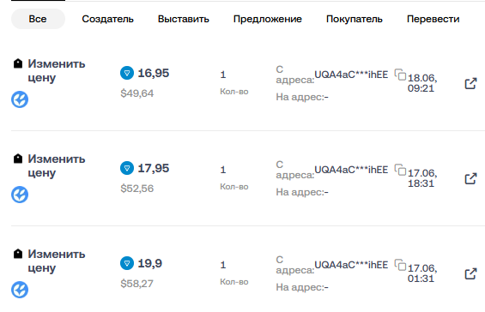This screenshot has width=485, height=312.
Task: Click the blue marketplace logo under third entry
Action: (20, 290)
